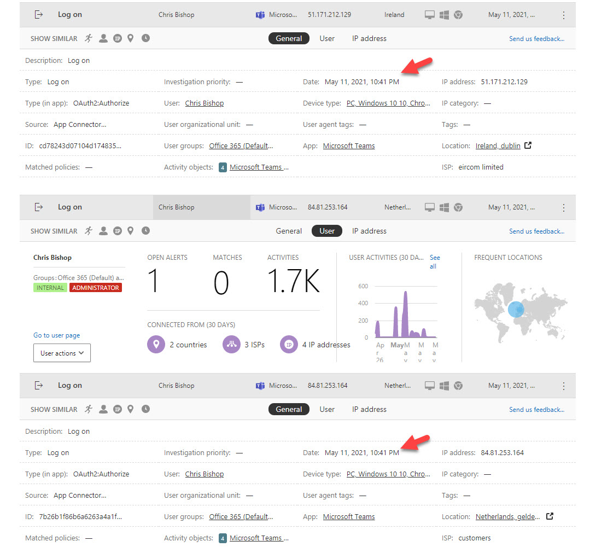Click the purple 2 countries location icon
The image size is (590, 547).
coord(156,345)
